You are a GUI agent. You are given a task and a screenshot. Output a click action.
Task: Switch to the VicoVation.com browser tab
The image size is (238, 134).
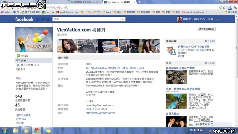pyautogui.click(x=119, y=2)
